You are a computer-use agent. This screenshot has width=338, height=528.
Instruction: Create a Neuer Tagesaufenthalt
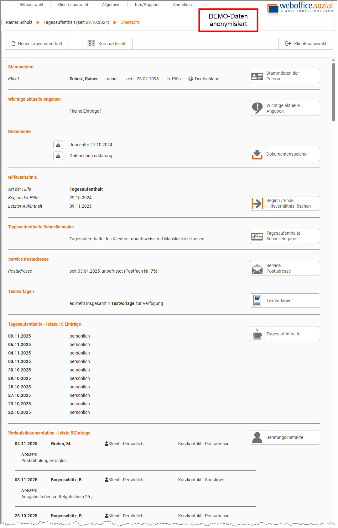37,44
